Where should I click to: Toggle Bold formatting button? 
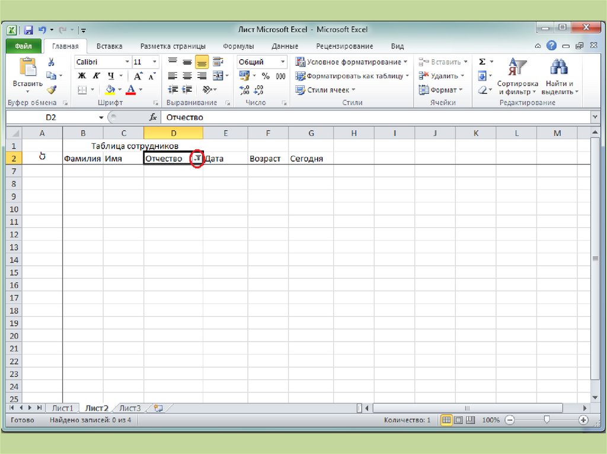82,76
